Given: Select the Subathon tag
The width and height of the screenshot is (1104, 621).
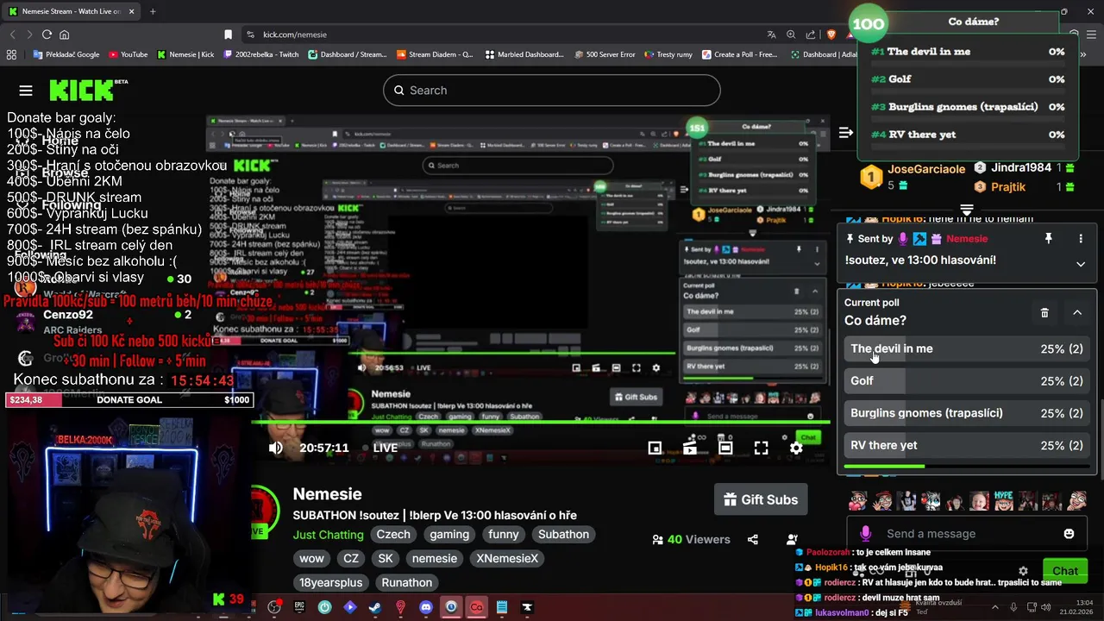Looking at the screenshot, I should pos(563,535).
